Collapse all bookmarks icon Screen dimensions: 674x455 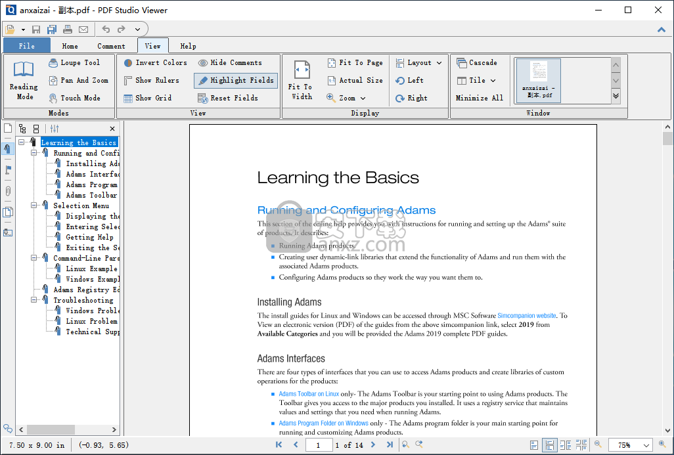click(36, 129)
